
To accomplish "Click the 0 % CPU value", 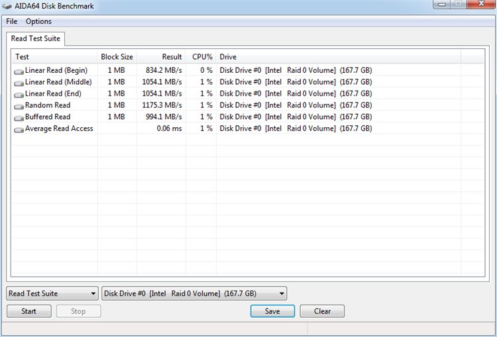I will click(206, 70).
